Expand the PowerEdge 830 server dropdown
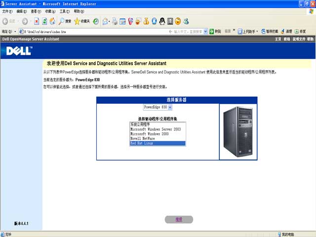316x237 pixels. (x=170, y=107)
